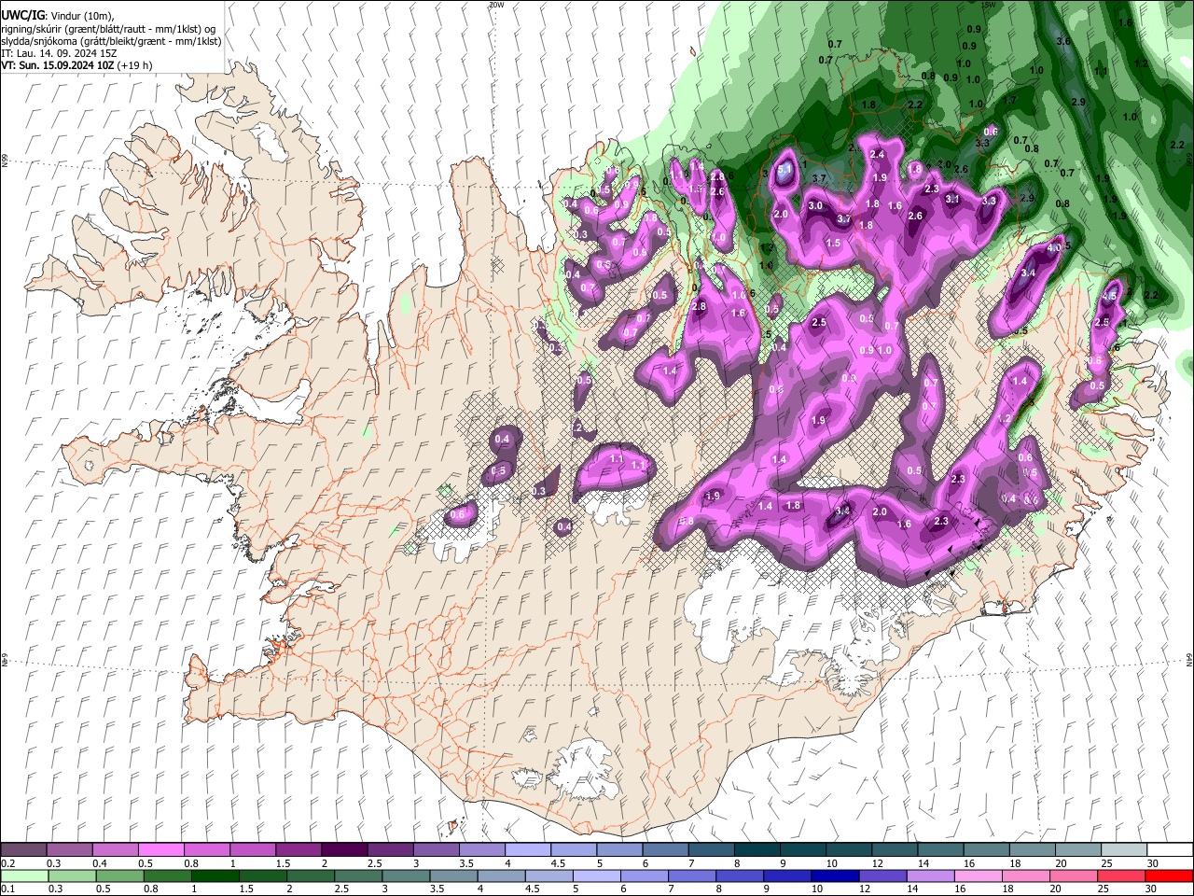Pick bright pink swatch between 0.5 and 0.8, upper scale

tap(160, 849)
